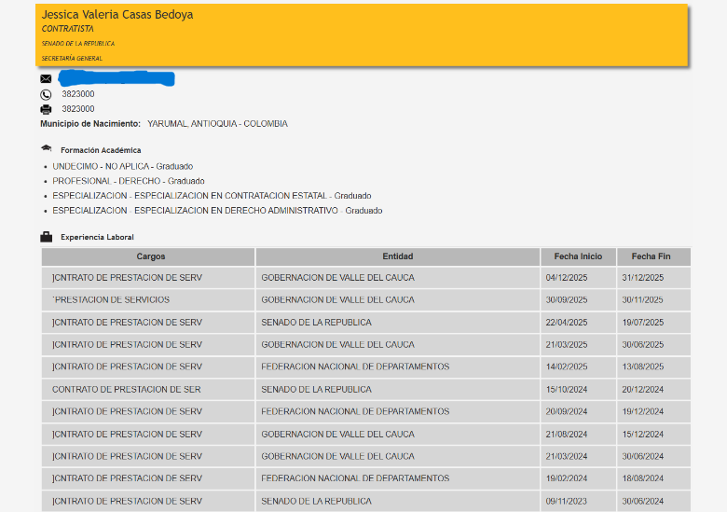Image resolution: width=727 pixels, height=512 pixels.
Task: Click the Fecha Inicio column header
Action: [578, 256]
